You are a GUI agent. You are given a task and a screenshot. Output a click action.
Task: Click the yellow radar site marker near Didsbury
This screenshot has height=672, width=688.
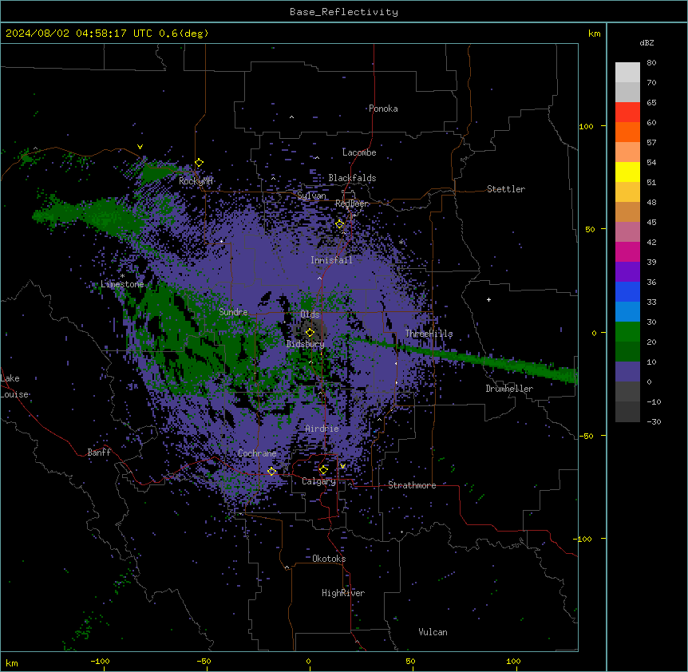[310, 333]
